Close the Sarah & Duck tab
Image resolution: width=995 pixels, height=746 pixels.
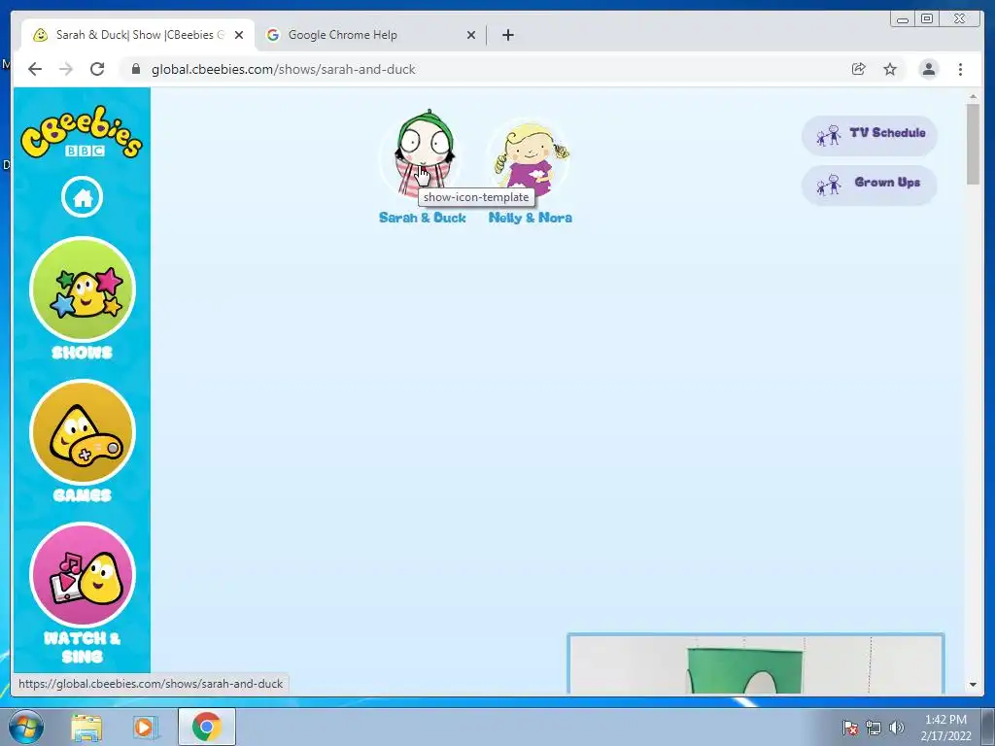[239, 36]
